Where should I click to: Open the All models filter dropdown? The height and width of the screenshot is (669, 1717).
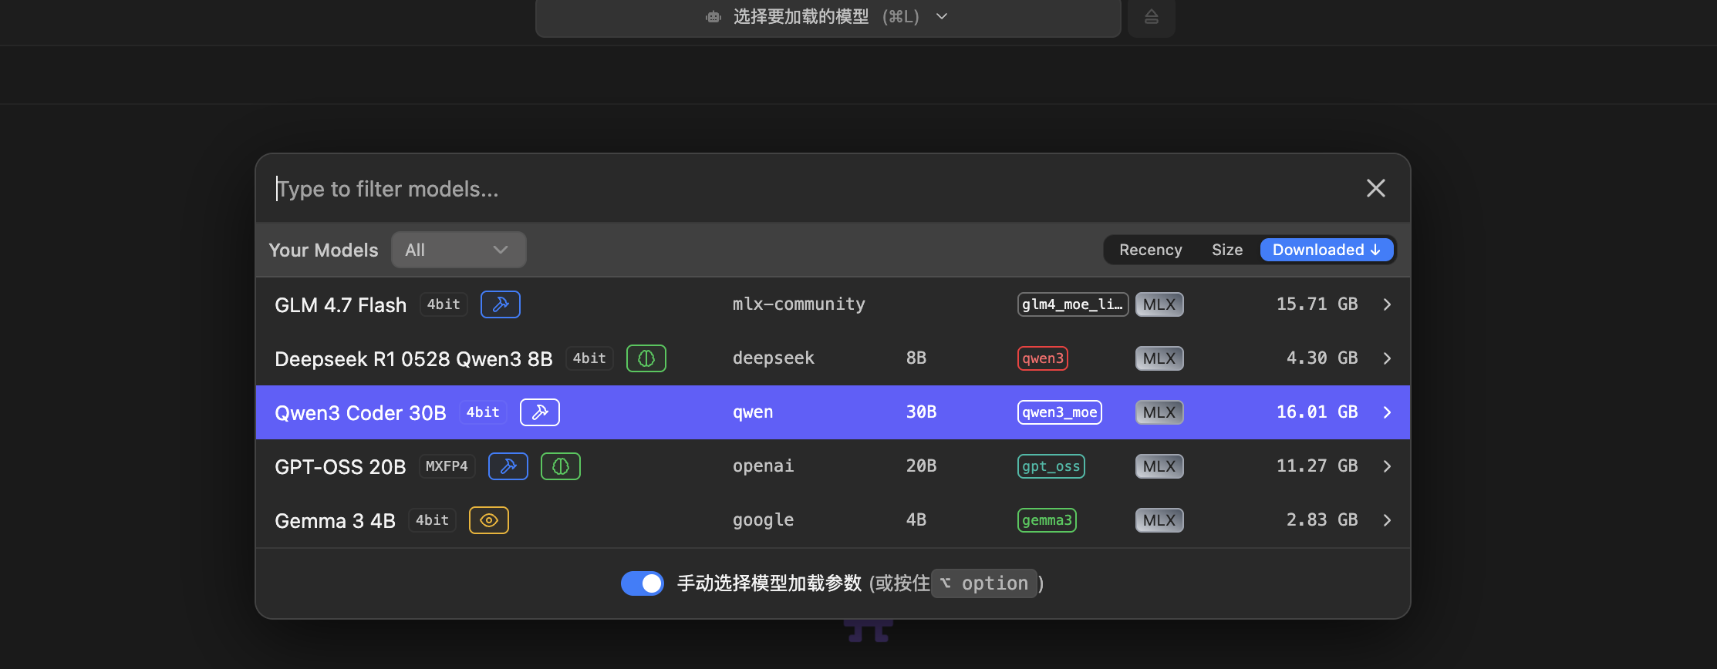click(458, 250)
